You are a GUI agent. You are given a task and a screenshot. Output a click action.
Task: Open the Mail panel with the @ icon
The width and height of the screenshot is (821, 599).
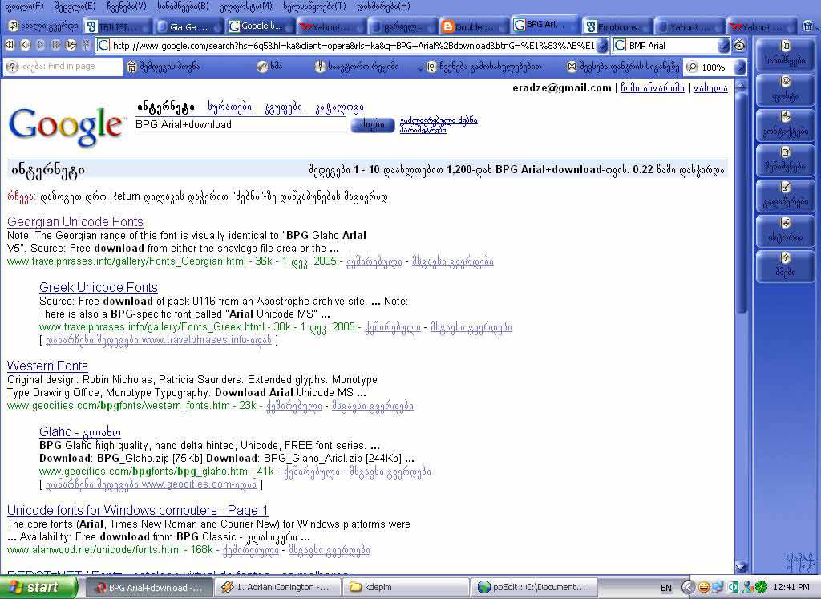pyautogui.click(x=784, y=89)
